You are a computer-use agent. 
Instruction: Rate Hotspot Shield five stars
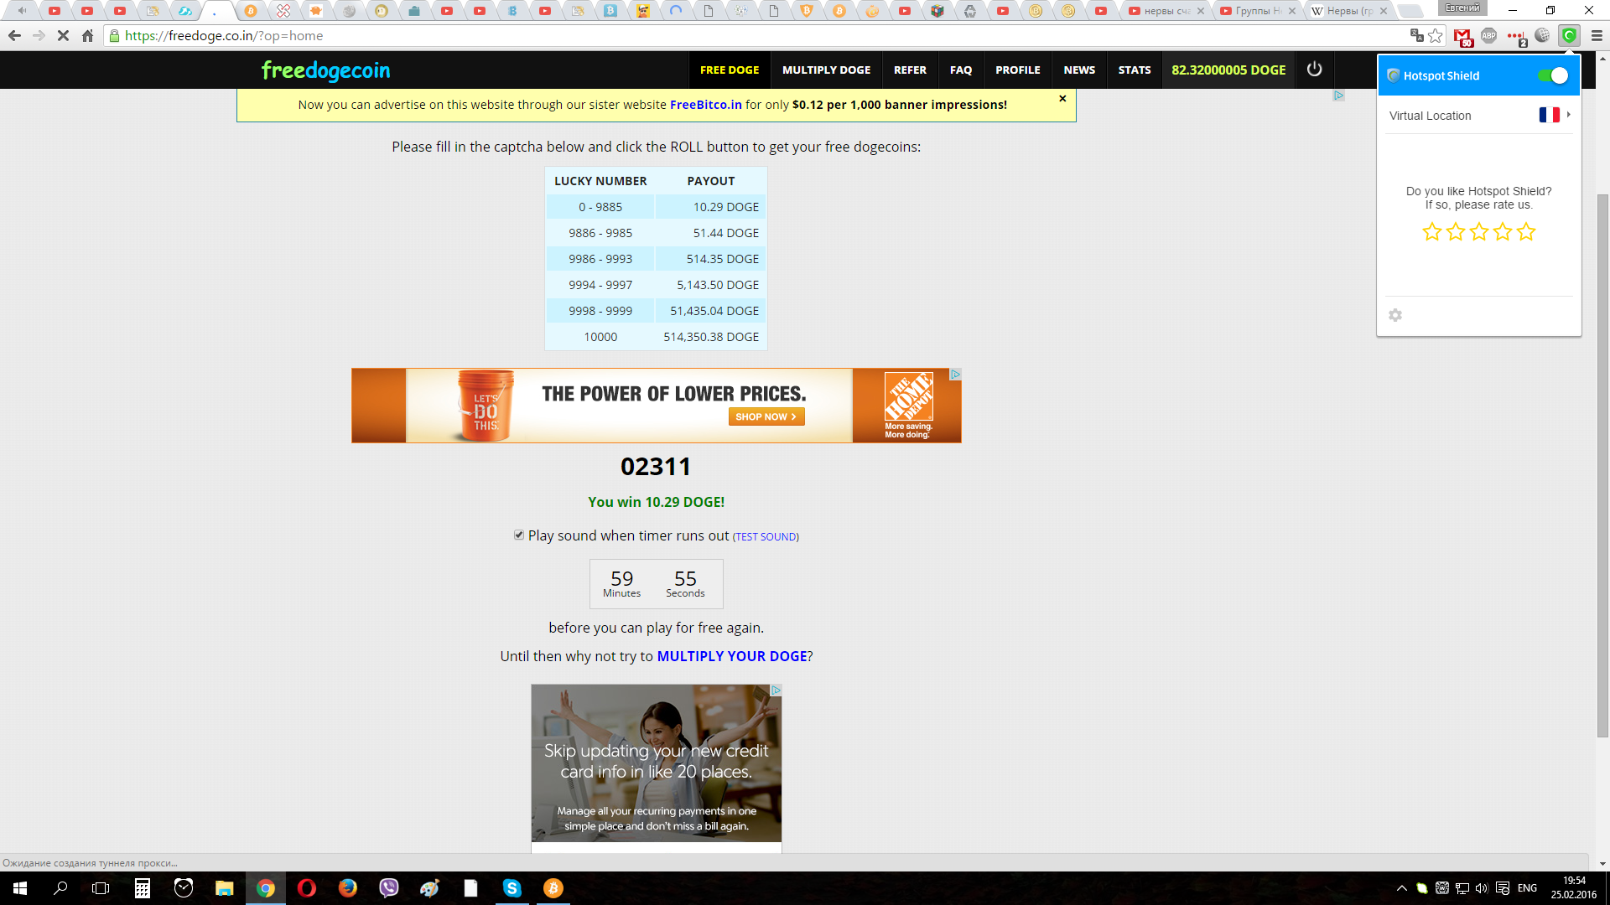click(1526, 231)
